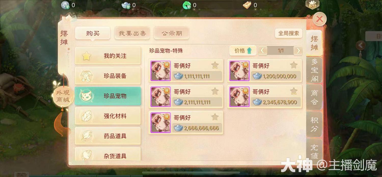This screenshot has width=382, height=177.
Task: Go to next page arrow
Action: pos(298,51)
